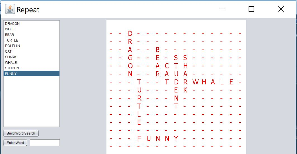Select BEAR in the word list

31,35
